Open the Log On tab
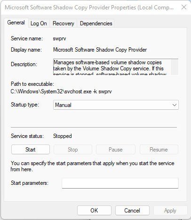The width and height of the screenshot is (191, 220). click(x=39, y=23)
